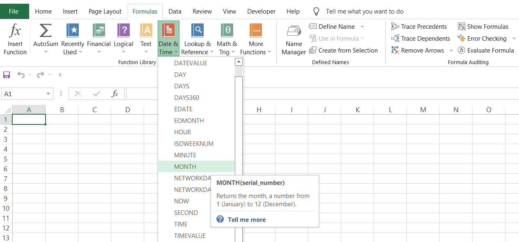The width and height of the screenshot is (519, 242).
Task: Expand the Define Name dropdown arrow
Action: [x=362, y=27]
